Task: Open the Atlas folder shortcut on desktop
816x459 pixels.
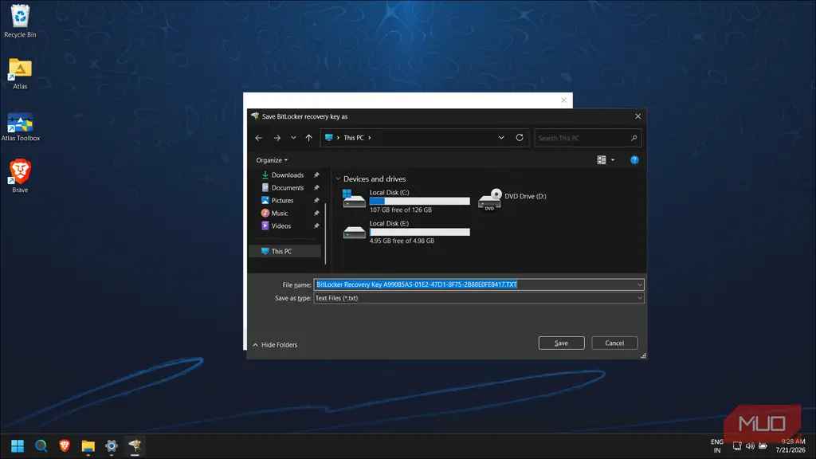Action: coord(20,74)
